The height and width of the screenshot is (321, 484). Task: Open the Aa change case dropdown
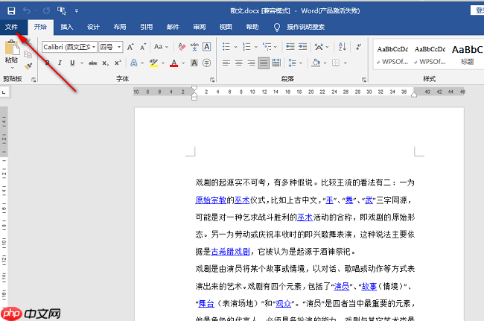(x=161, y=47)
